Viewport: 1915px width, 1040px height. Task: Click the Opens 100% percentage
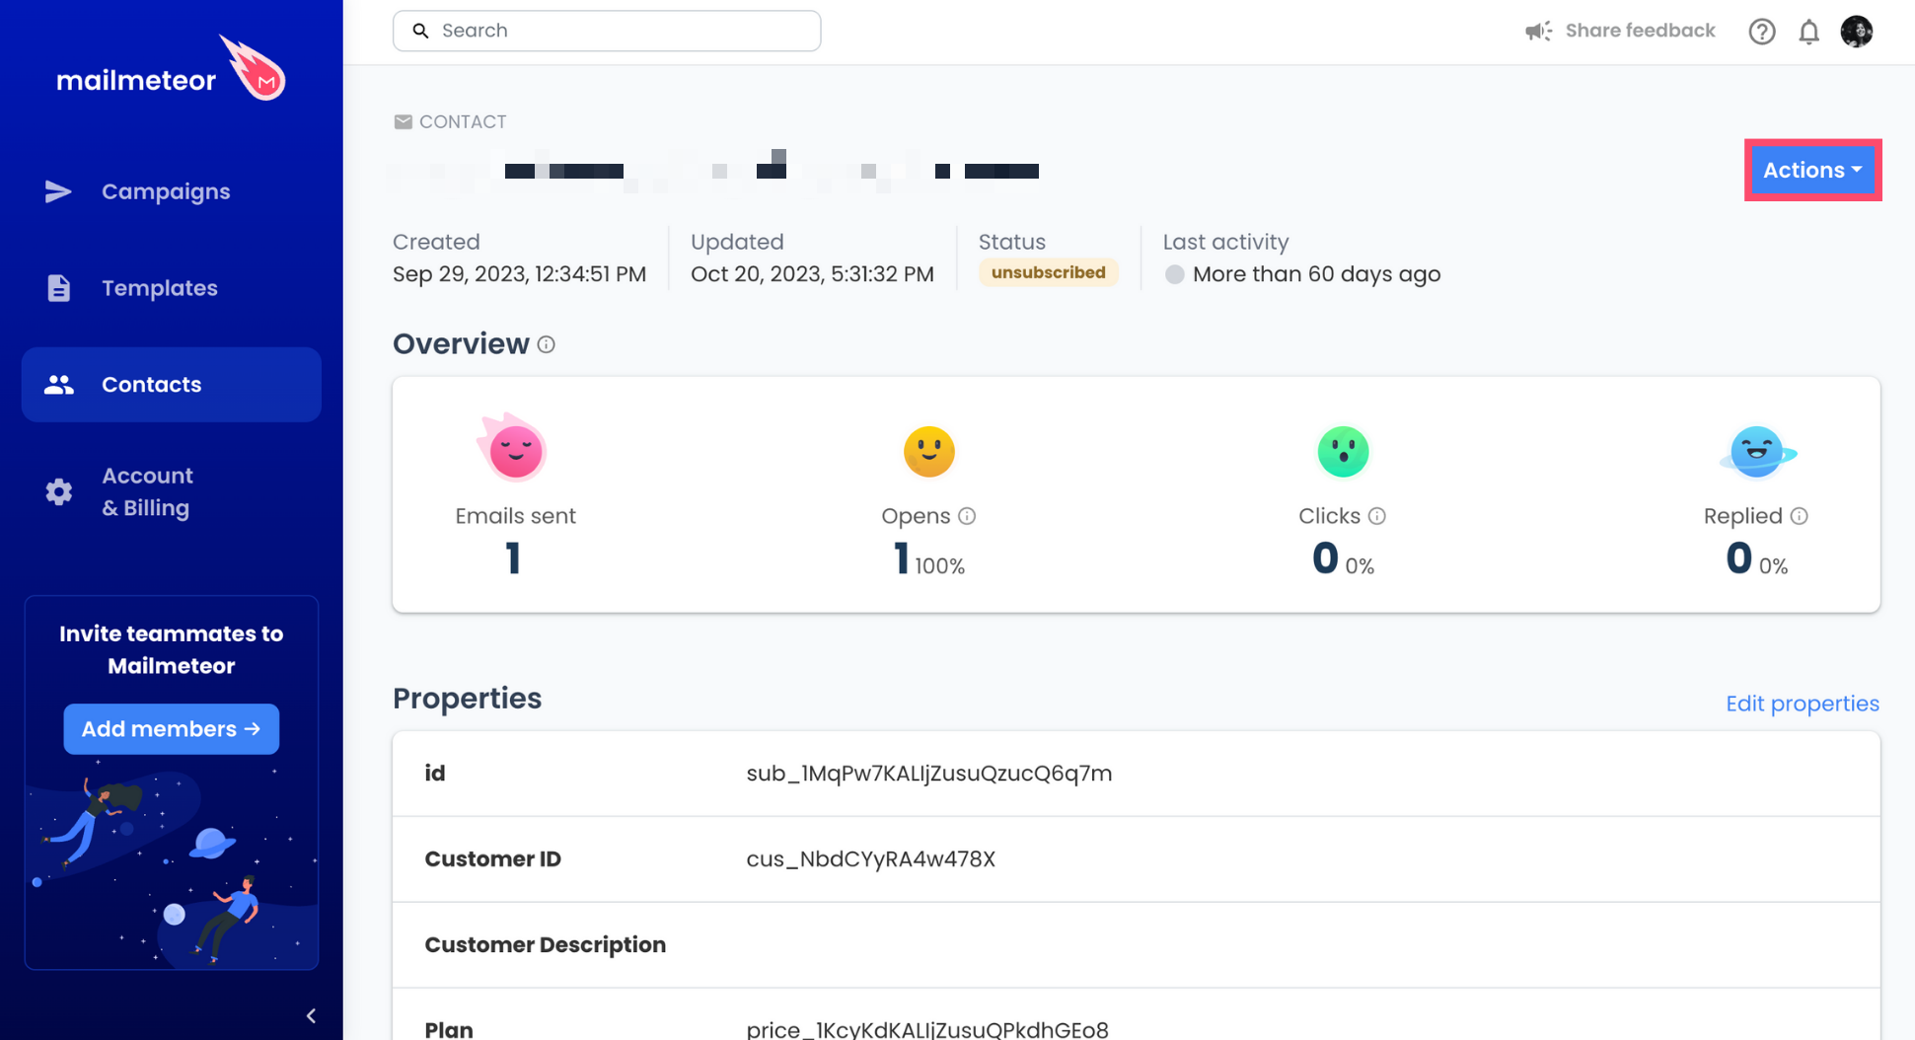(x=939, y=566)
